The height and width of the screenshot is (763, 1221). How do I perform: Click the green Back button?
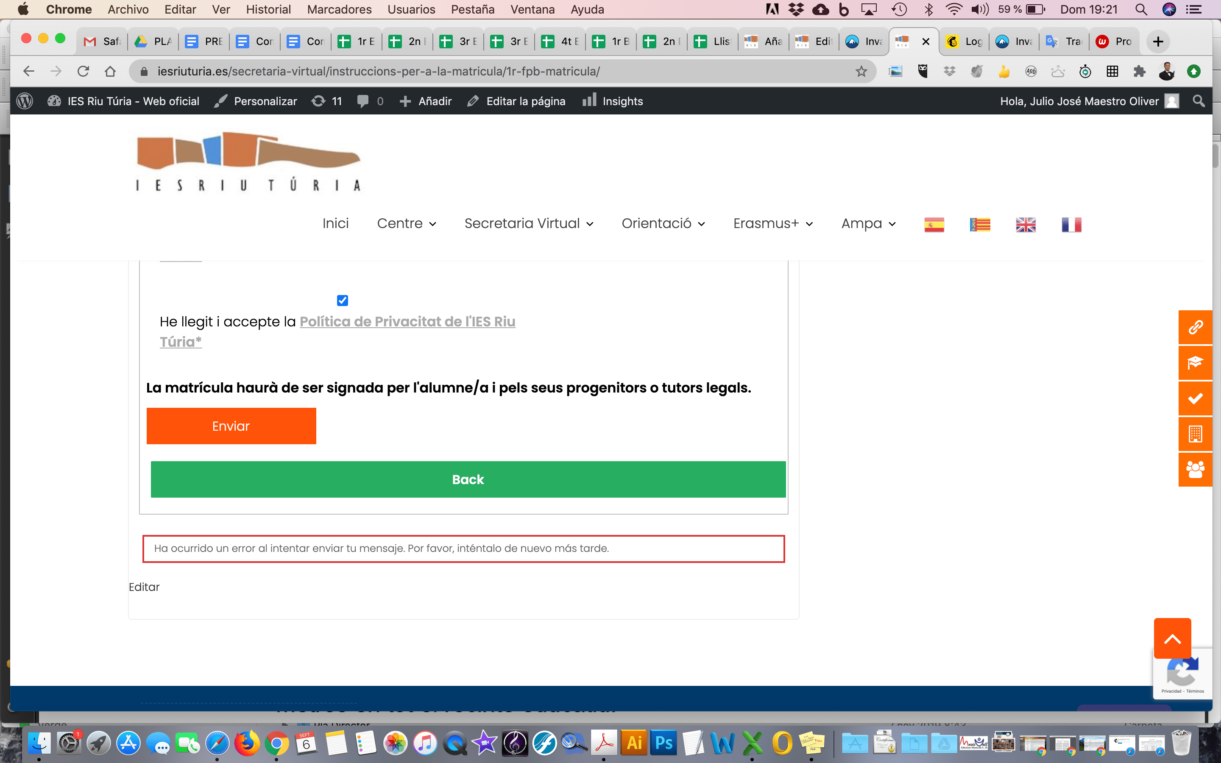pos(468,479)
